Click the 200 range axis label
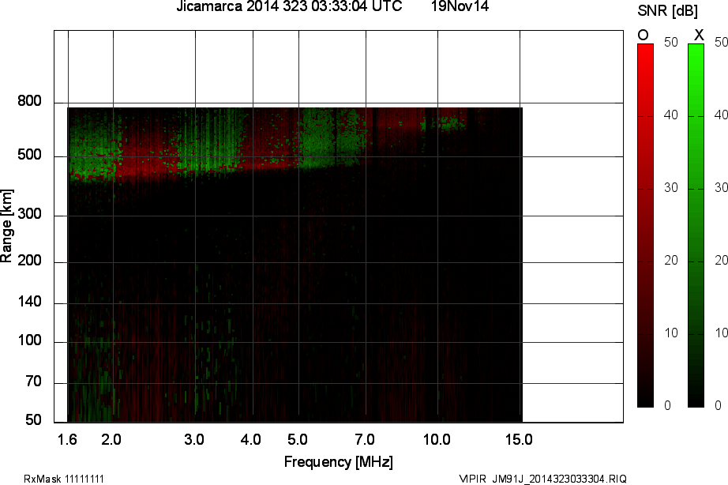This screenshot has width=728, height=485. pos(29,260)
